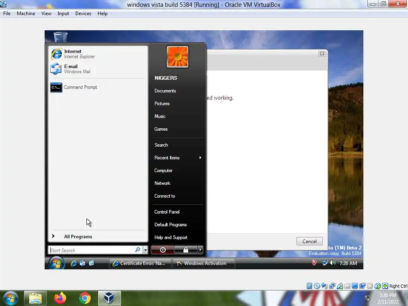The width and height of the screenshot is (408, 306).
Task: Click the VirtualBox network adapters status icon
Action: tap(332, 286)
